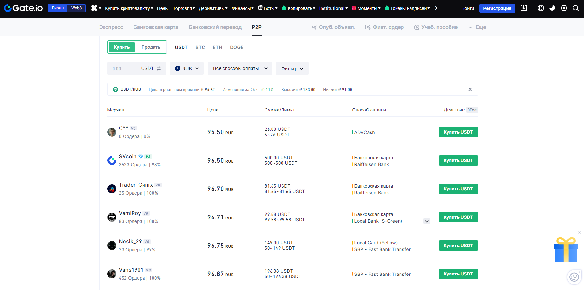Click SVcoin merchant avatar
Image resolution: width=584 pixels, height=290 pixels.
[112, 160]
